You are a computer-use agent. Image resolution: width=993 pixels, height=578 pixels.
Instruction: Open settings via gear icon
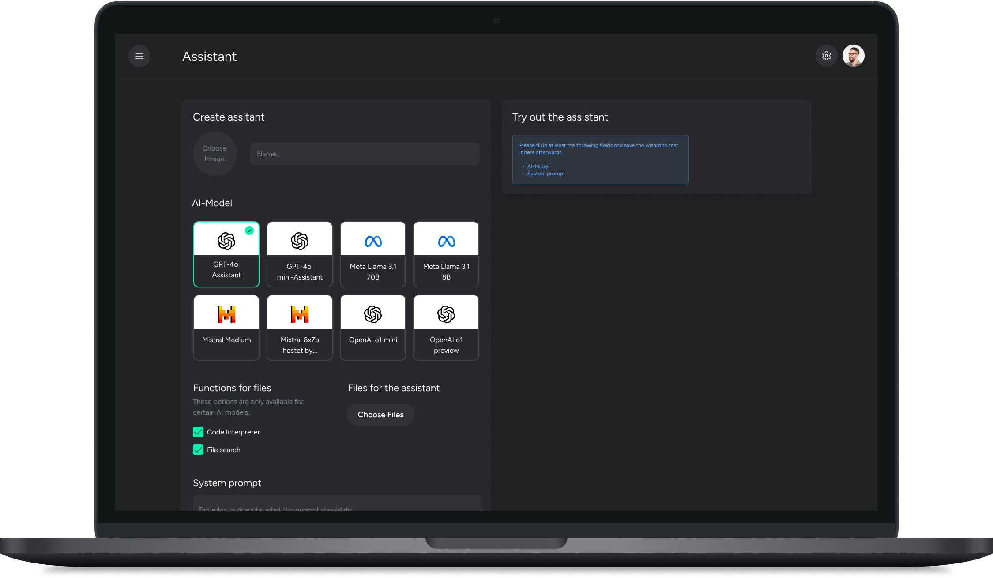[826, 56]
